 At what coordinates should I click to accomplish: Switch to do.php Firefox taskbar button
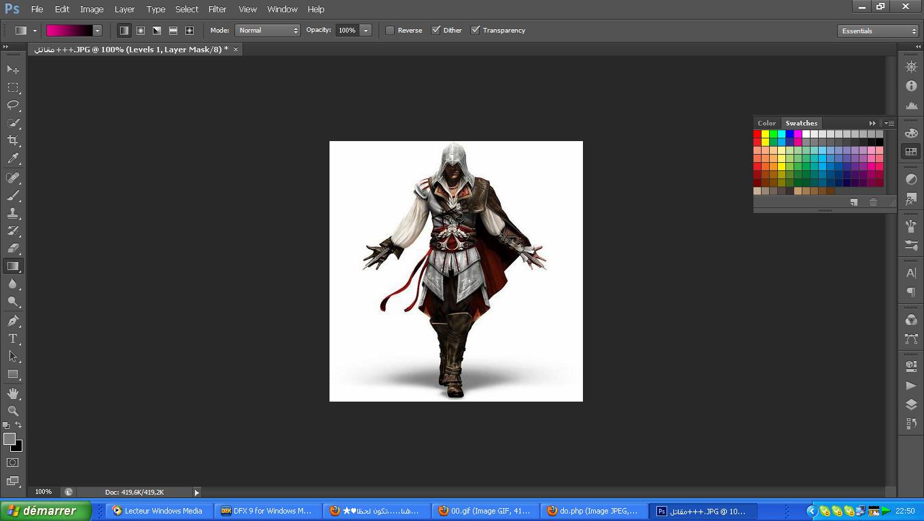tap(594, 511)
